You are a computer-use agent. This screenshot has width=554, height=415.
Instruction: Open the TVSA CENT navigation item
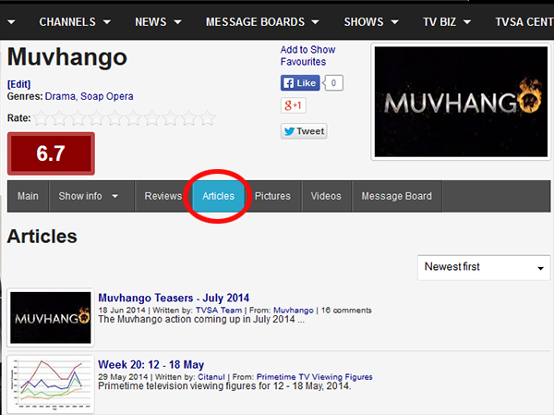524,22
